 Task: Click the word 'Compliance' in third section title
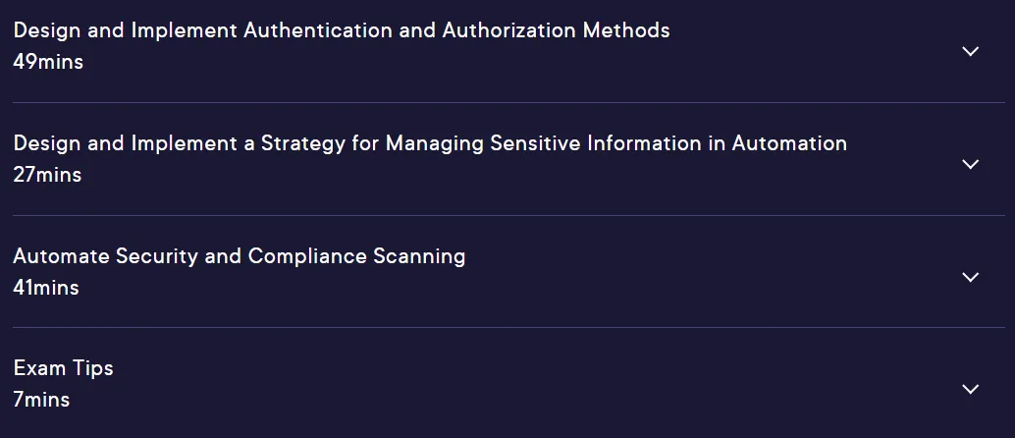pyautogui.click(x=307, y=256)
